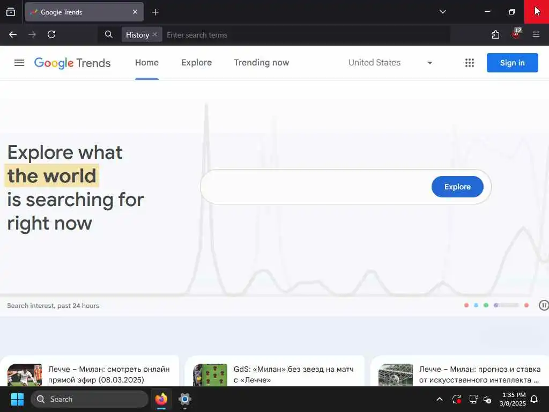Open Firefox View tab list icon
The image size is (549, 412).
tap(11, 12)
